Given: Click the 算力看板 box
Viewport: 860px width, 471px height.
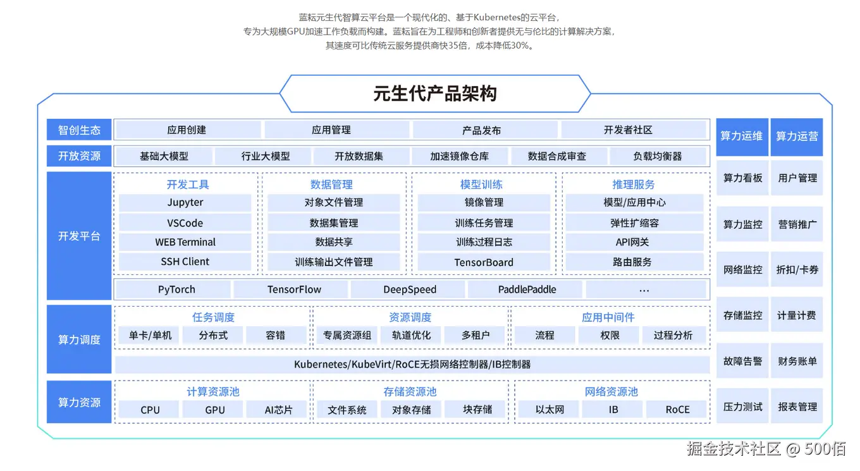Looking at the screenshot, I should coord(742,178).
